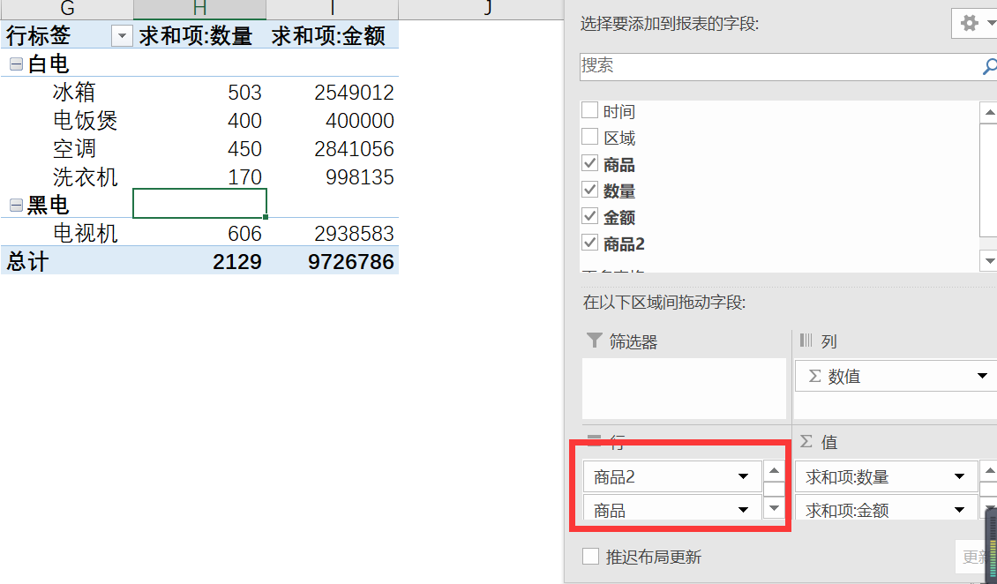Open the 商品2 row field dropdown

click(x=743, y=476)
